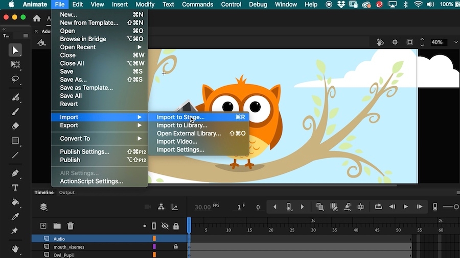This screenshot has height=258, width=460.
Task: Toggle show/hide all layers eye icon
Action: [x=165, y=226]
